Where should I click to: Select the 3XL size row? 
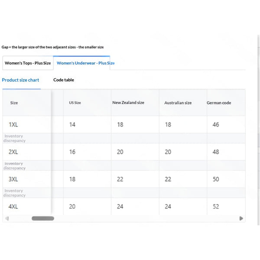click(x=124, y=179)
